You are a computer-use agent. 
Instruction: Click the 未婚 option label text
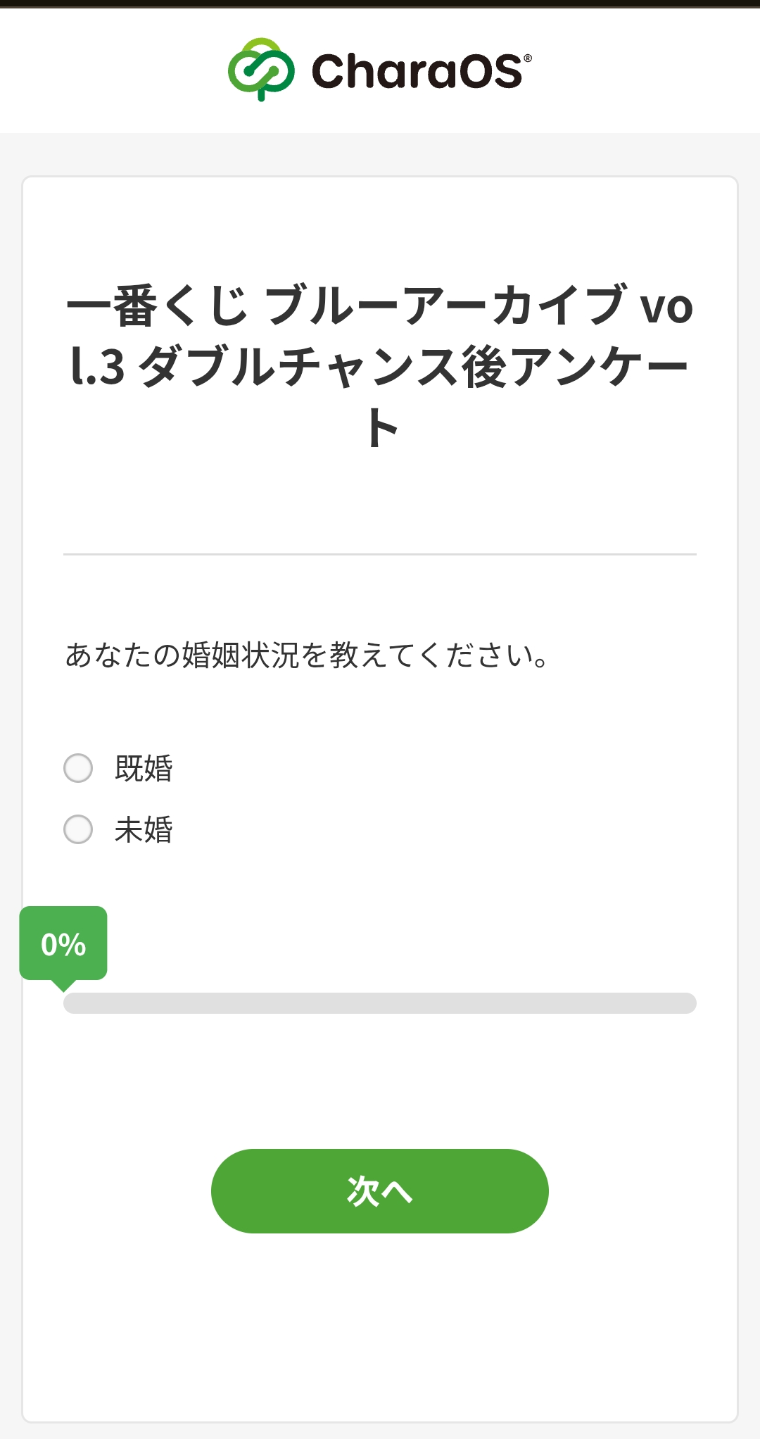[x=144, y=829]
